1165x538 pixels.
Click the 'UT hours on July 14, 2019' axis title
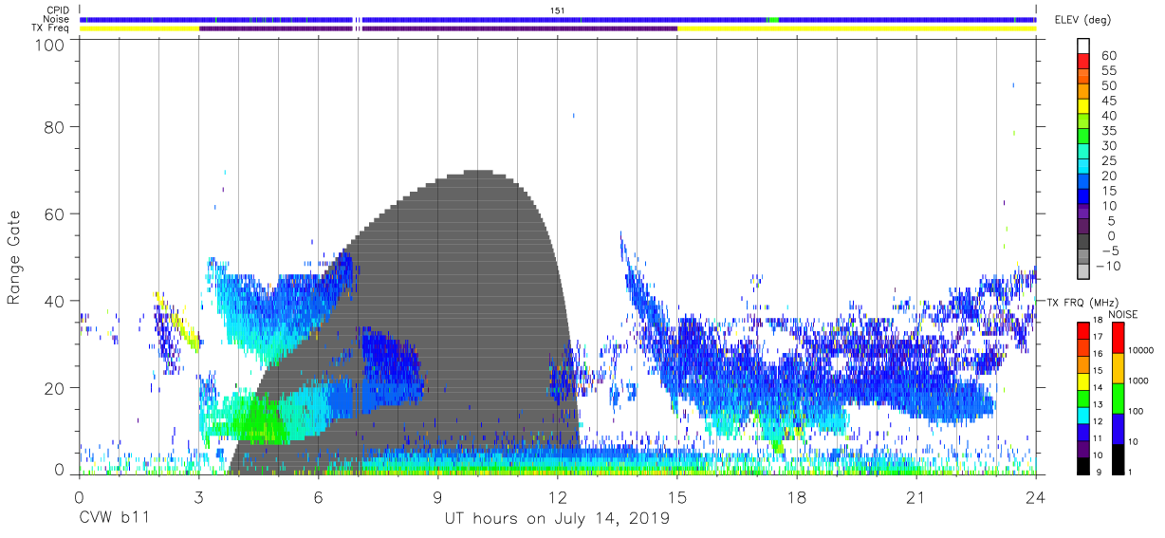[557, 519]
